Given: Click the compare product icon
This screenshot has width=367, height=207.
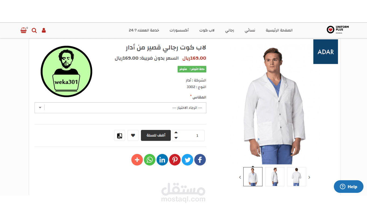Looking at the screenshot, I should pyautogui.click(x=120, y=135).
